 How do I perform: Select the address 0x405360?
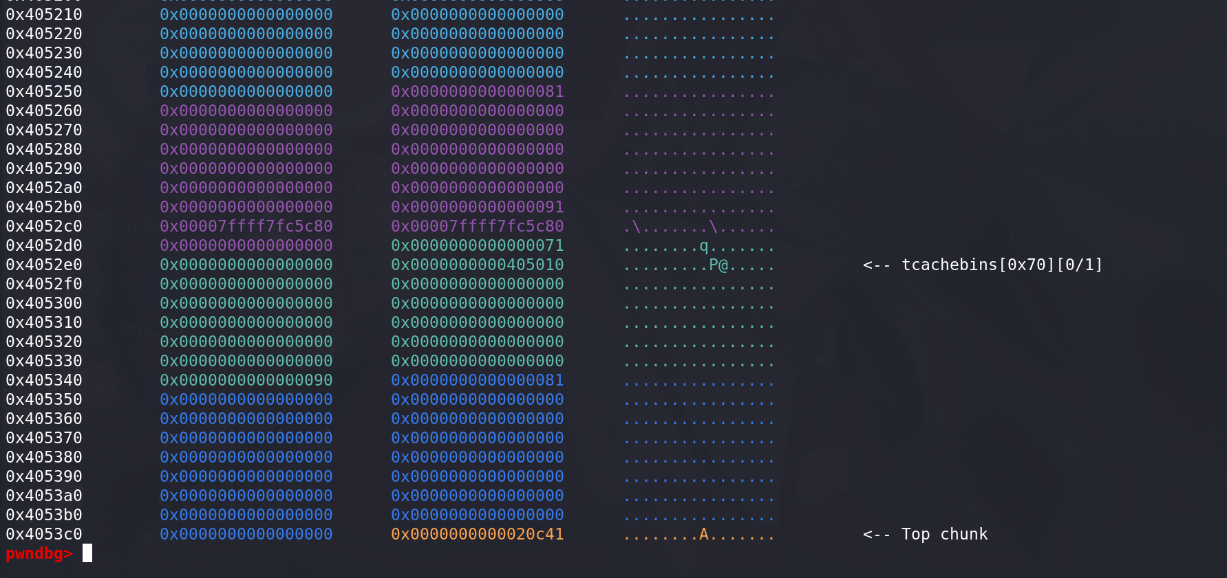[x=44, y=419]
